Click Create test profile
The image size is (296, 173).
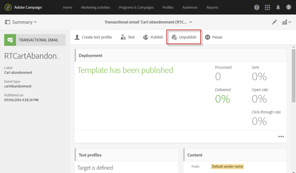tap(93, 37)
